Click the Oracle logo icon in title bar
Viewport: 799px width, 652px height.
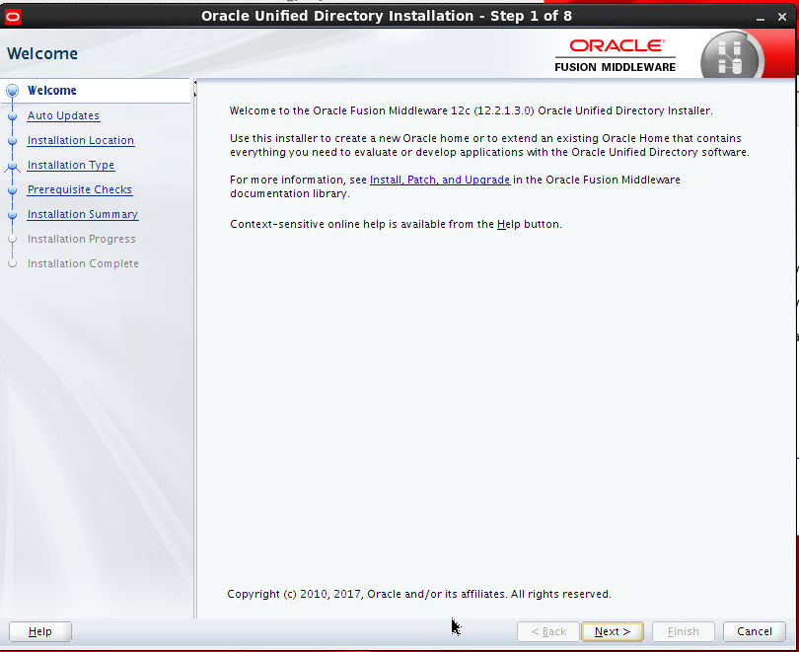(x=12, y=17)
